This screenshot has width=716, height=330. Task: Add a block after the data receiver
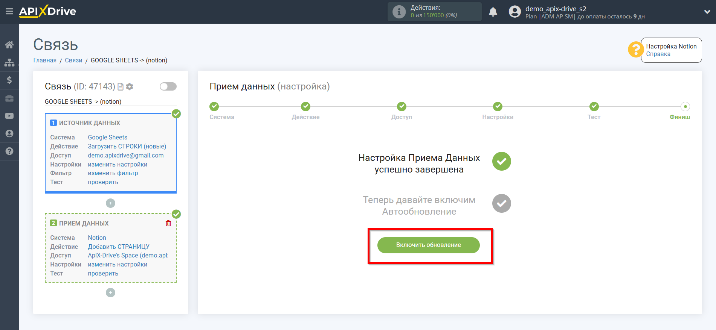110,292
